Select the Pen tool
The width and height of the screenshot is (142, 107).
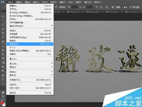coord(3,75)
